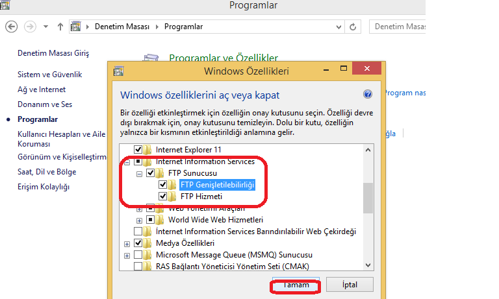499x299 pixels.
Task: Select Programlar in the sidebar
Action: pos(38,119)
